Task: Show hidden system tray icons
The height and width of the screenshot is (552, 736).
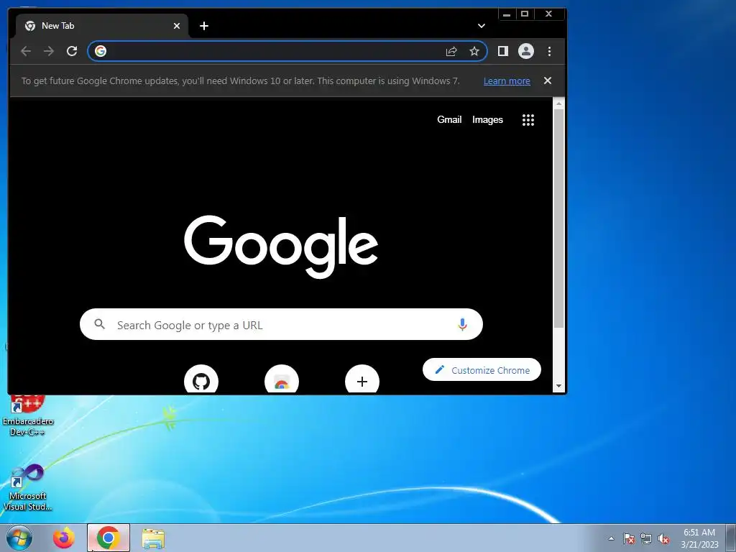Action: coord(611,538)
